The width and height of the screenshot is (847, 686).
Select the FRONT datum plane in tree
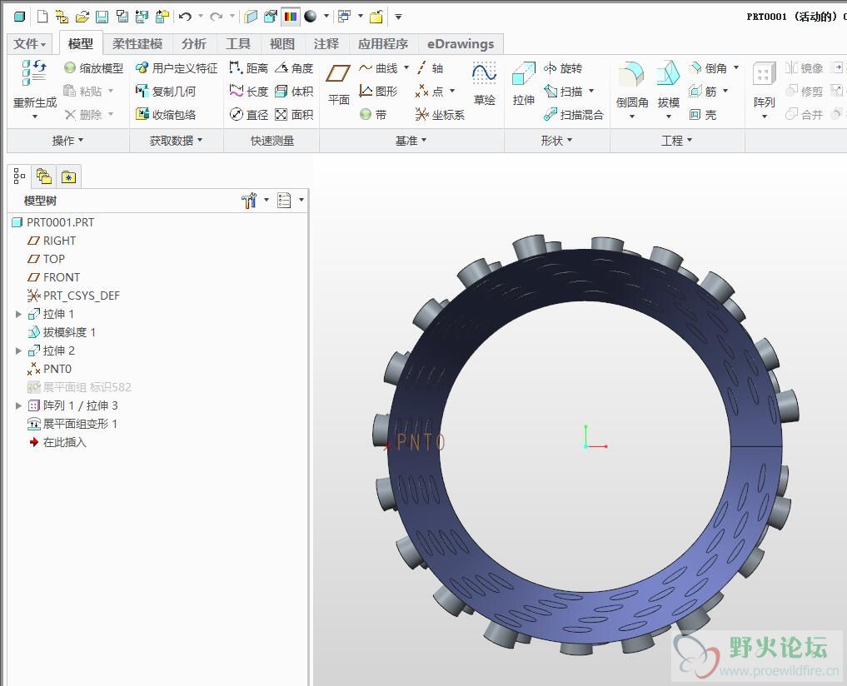(x=53, y=277)
